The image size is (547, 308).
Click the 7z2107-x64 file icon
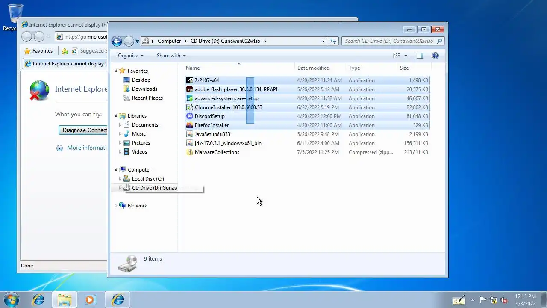point(190,80)
